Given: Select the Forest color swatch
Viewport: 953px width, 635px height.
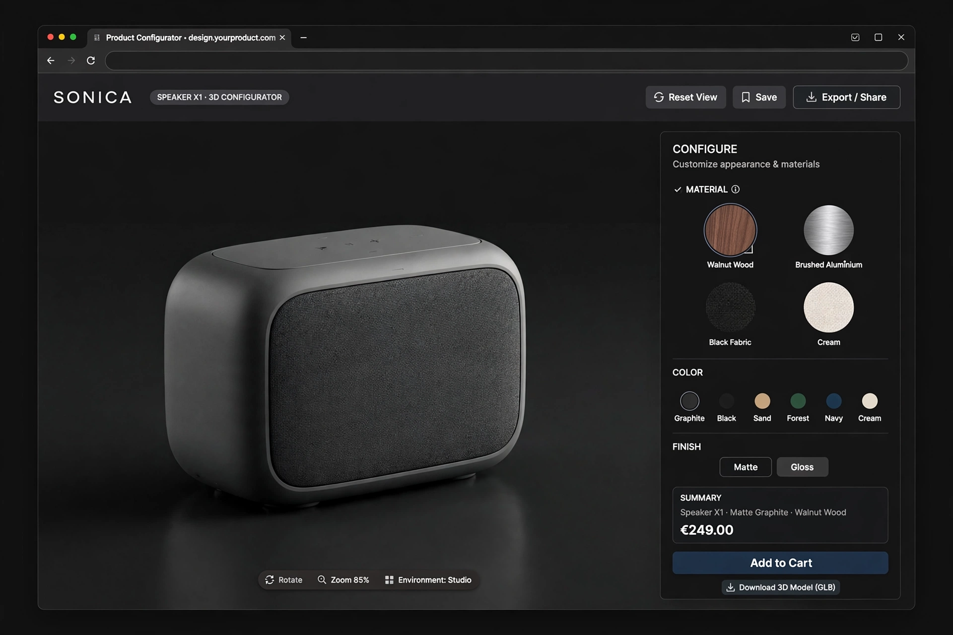Looking at the screenshot, I should [x=798, y=401].
